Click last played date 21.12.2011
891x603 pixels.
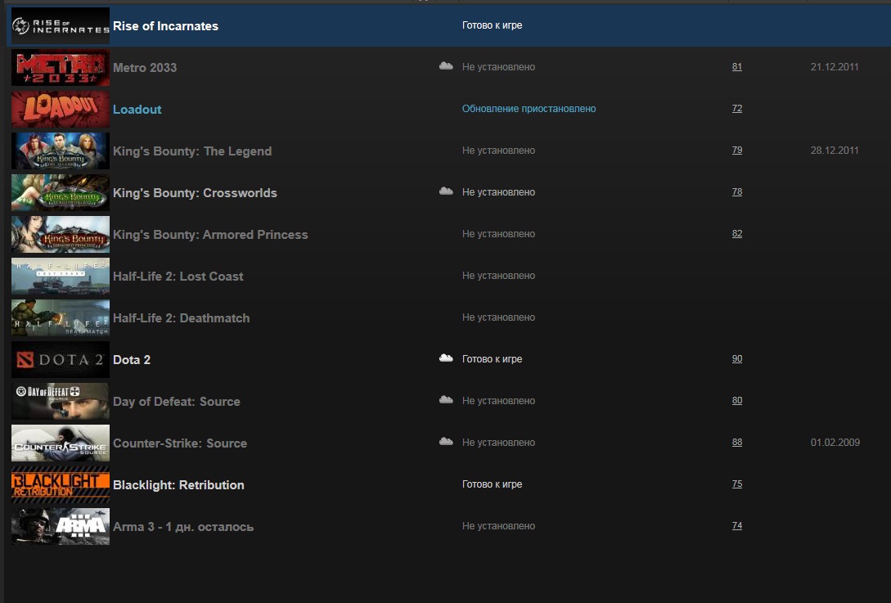[x=835, y=66]
